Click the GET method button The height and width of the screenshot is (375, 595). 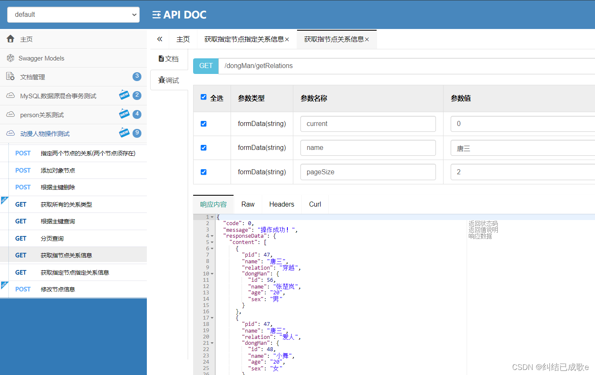[x=206, y=66]
